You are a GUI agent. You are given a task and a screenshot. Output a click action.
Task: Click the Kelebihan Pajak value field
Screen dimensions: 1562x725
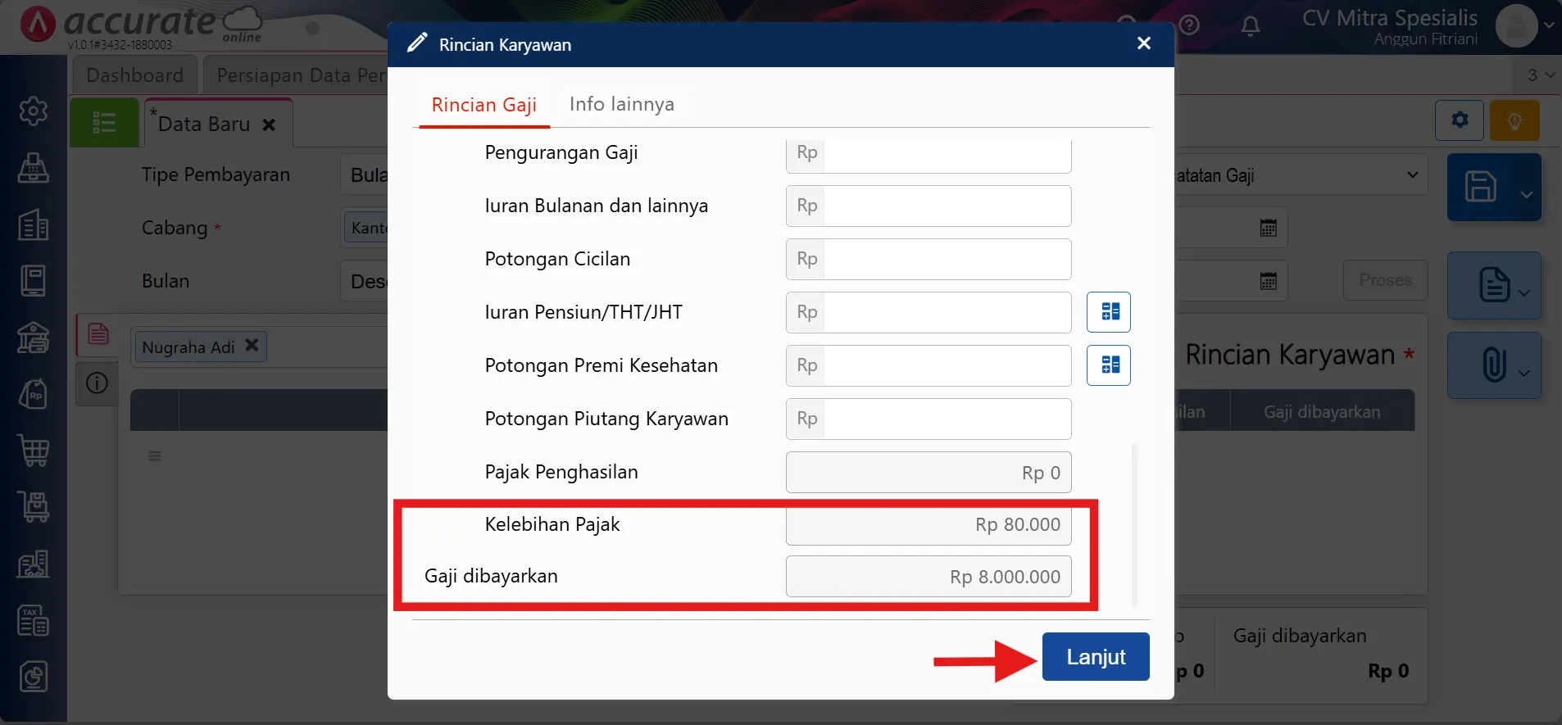tap(929, 525)
